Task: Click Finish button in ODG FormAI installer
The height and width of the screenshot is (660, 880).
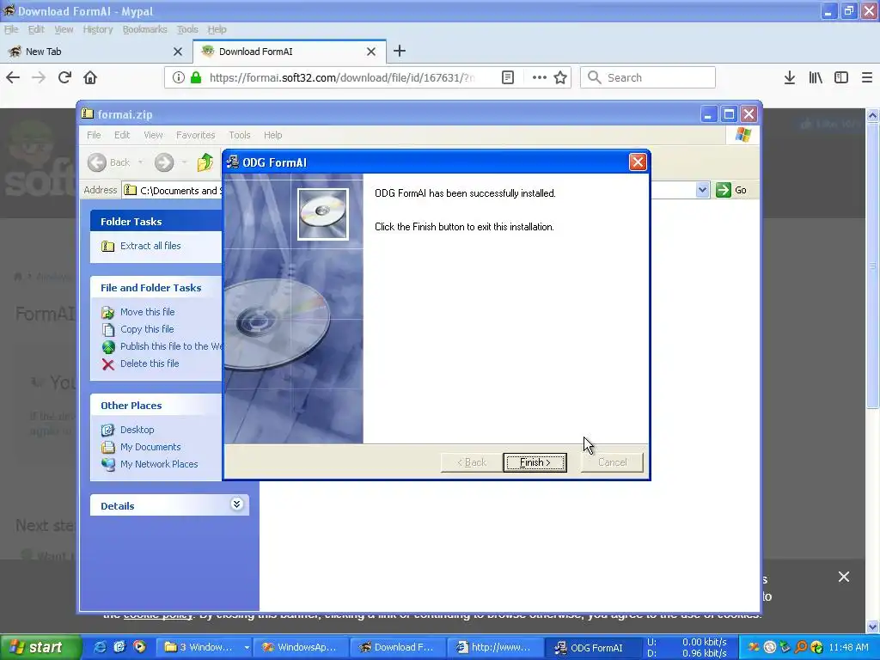Action: [535, 462]
